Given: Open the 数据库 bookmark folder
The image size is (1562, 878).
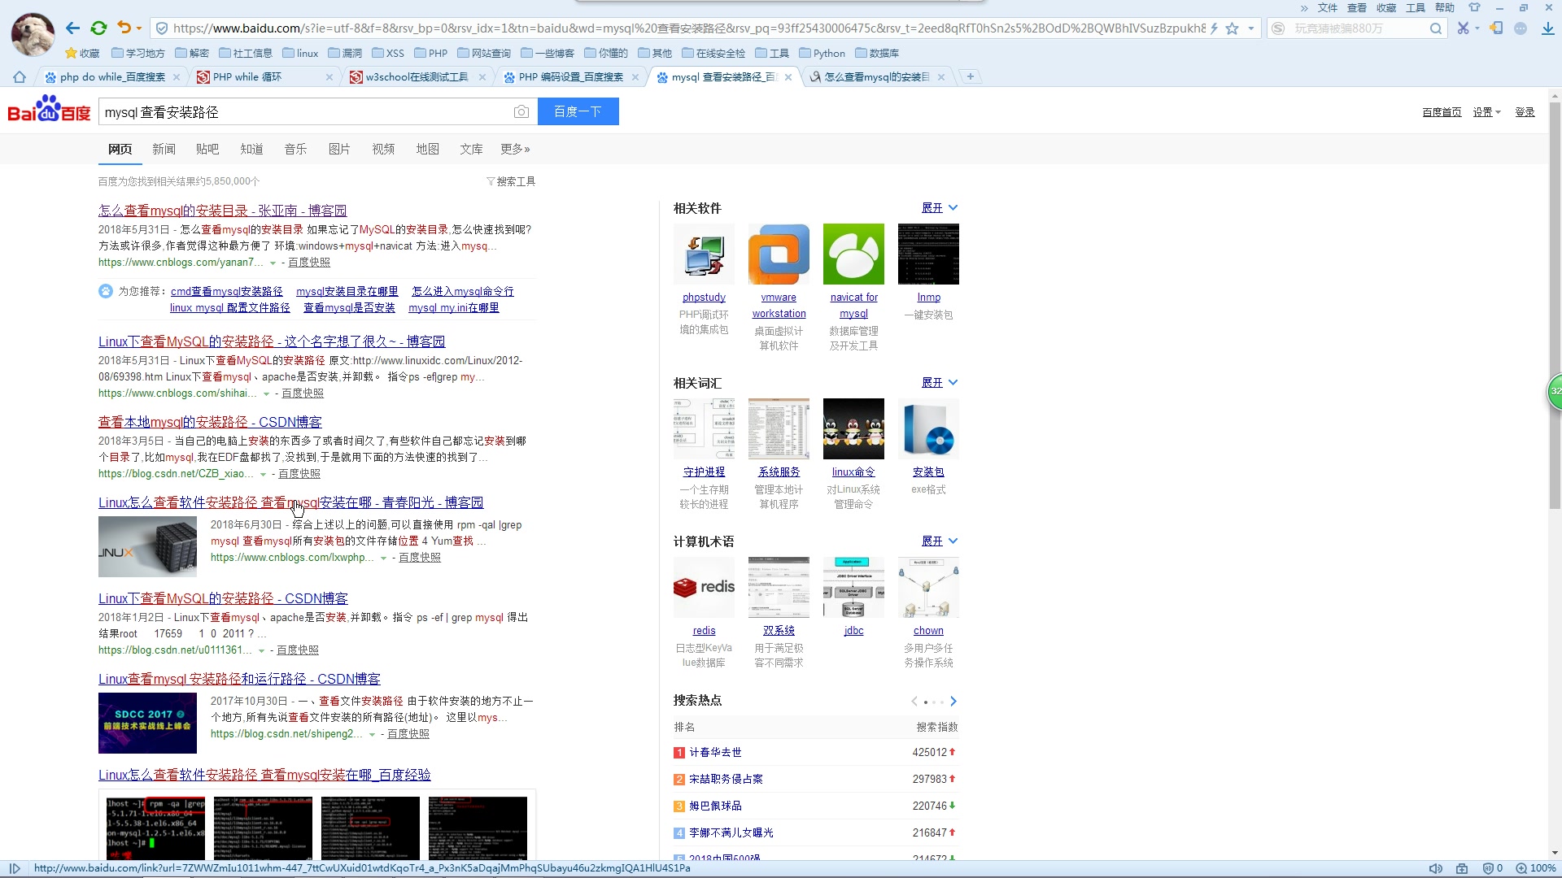Looking at the screenshot, I should point(877,54).
